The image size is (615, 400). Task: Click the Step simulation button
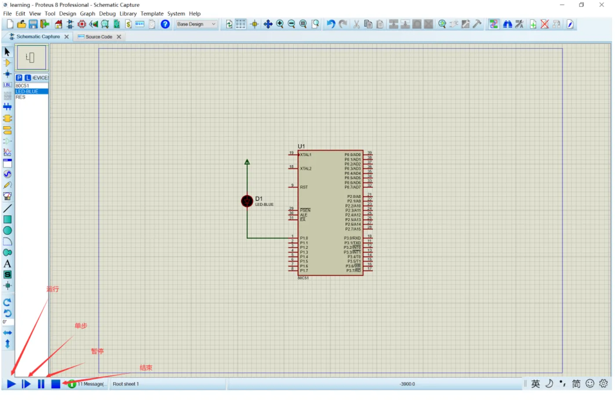(26, 384)
